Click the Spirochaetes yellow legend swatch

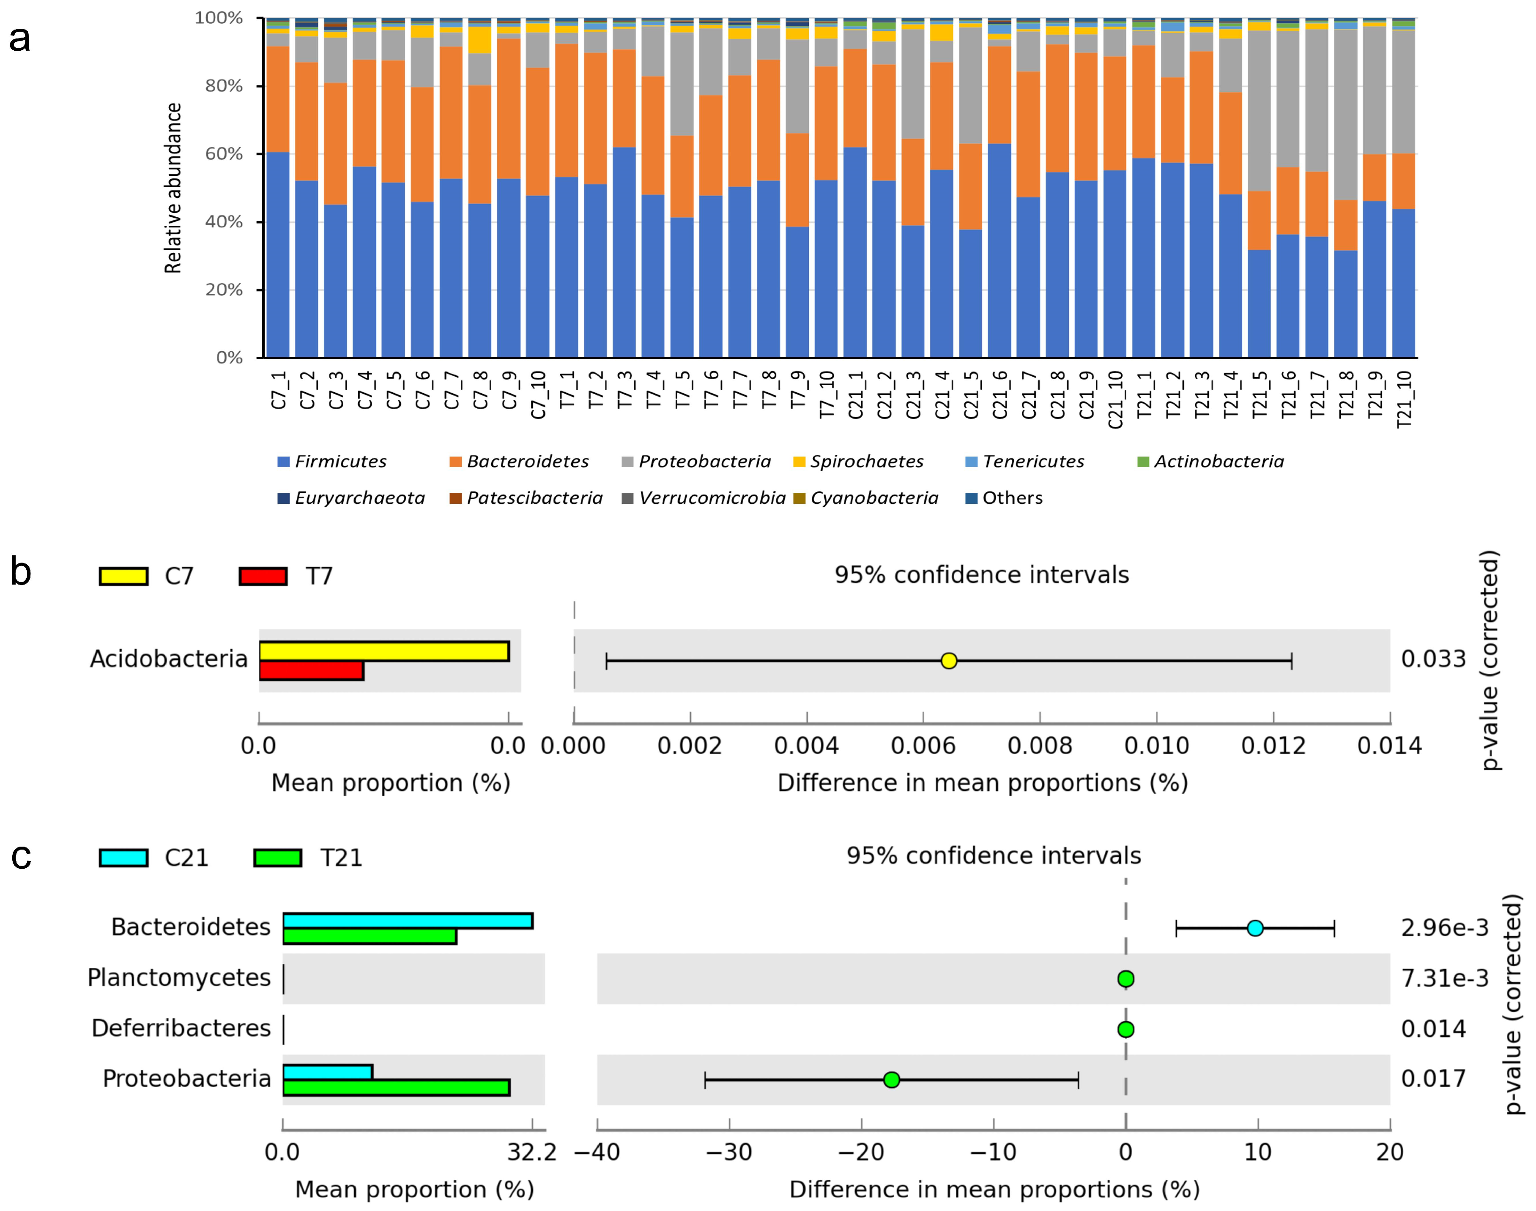point(799,462)
